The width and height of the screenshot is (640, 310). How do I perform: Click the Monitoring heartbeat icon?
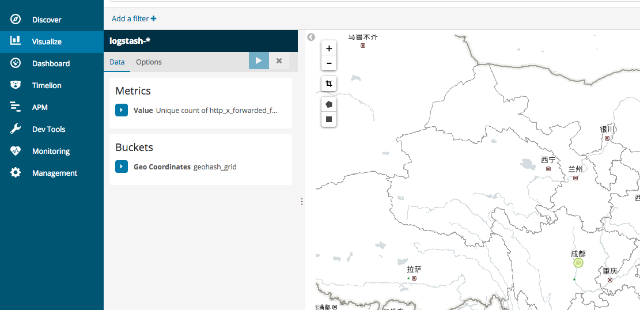(x=16, y=151)
